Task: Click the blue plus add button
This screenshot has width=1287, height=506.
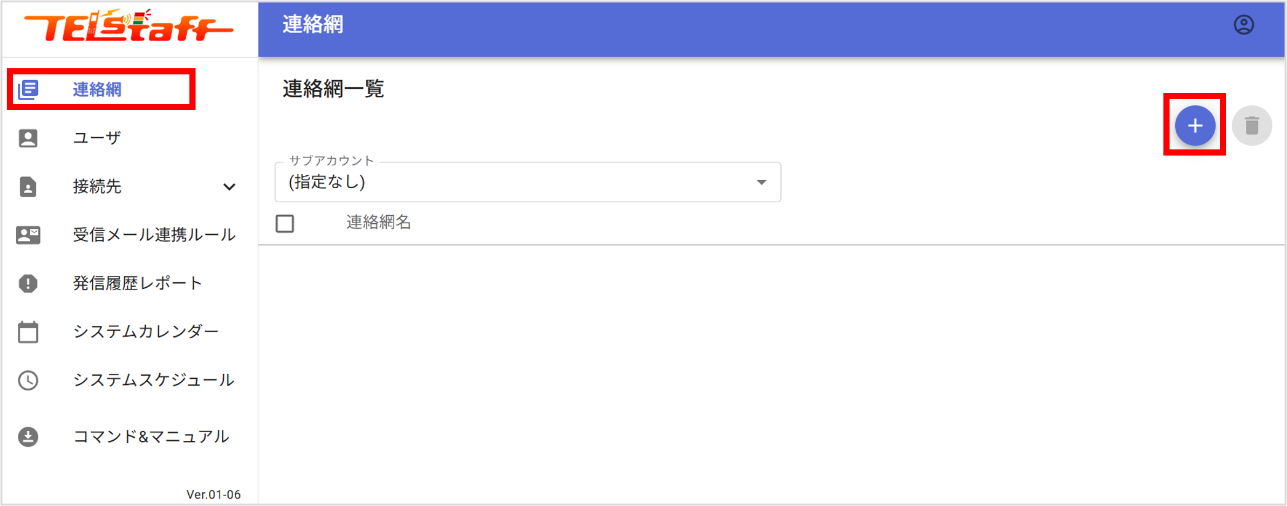Action: pos(1194,126)
